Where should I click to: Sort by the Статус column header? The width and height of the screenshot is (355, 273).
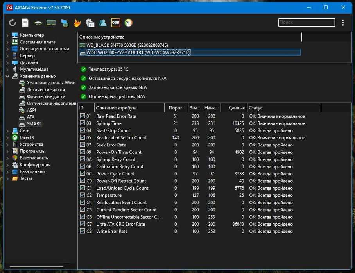284,108
